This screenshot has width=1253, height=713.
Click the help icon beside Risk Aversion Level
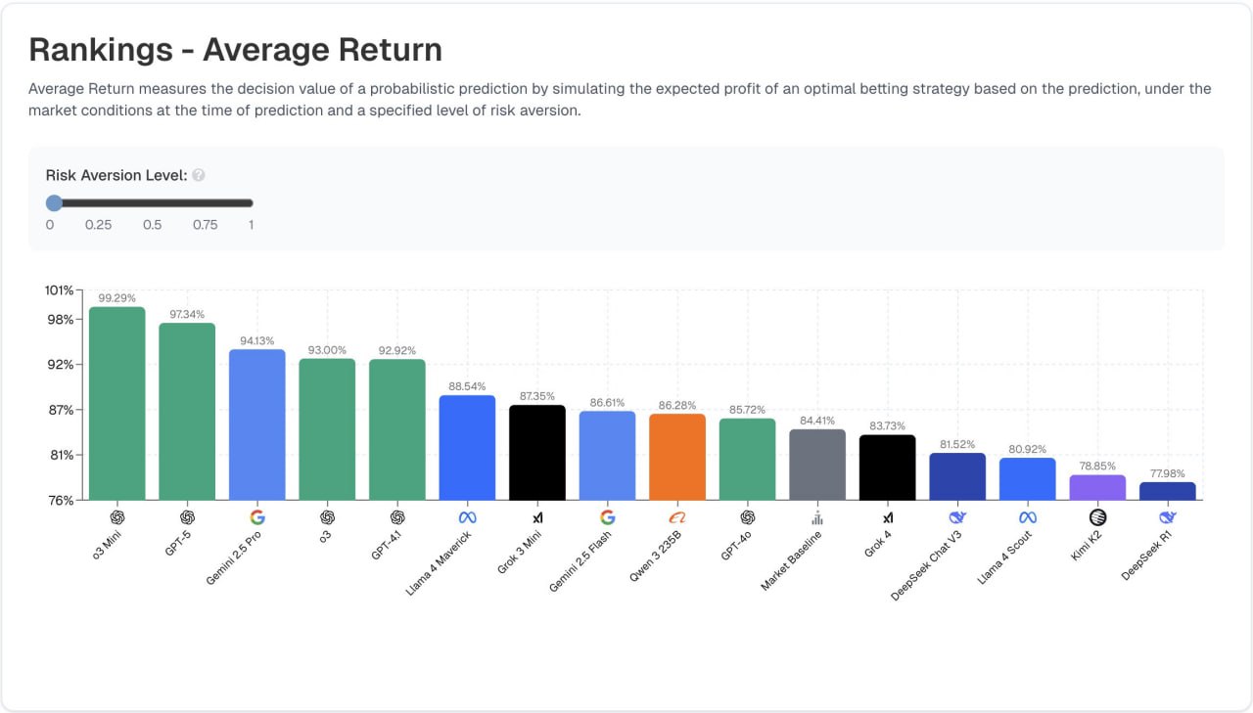pos(199,175)
